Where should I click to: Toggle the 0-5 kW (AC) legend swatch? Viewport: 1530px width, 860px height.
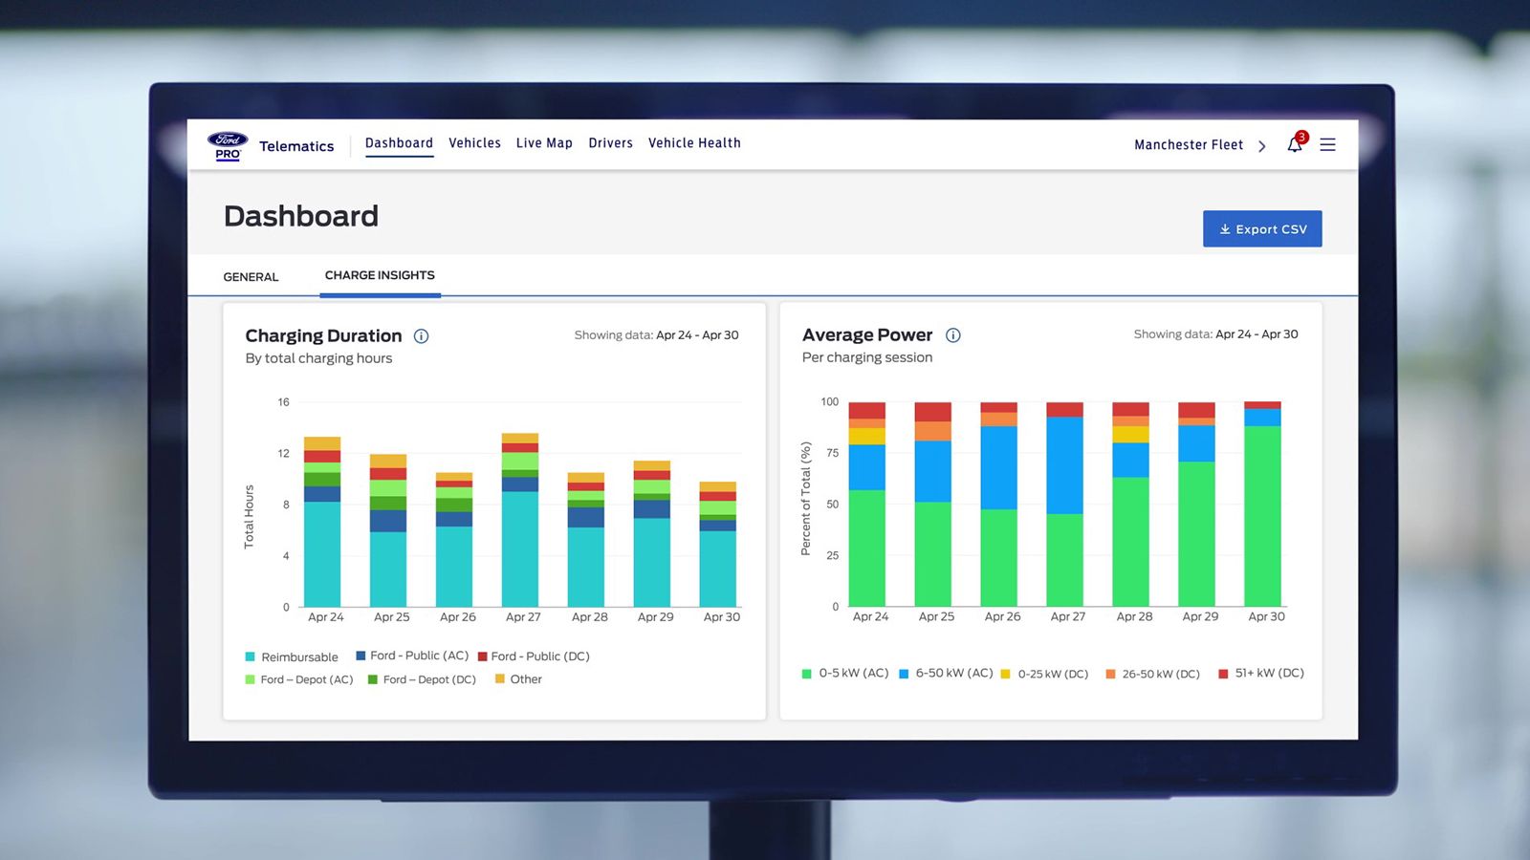pyautogui.click(x=807, y=674)
